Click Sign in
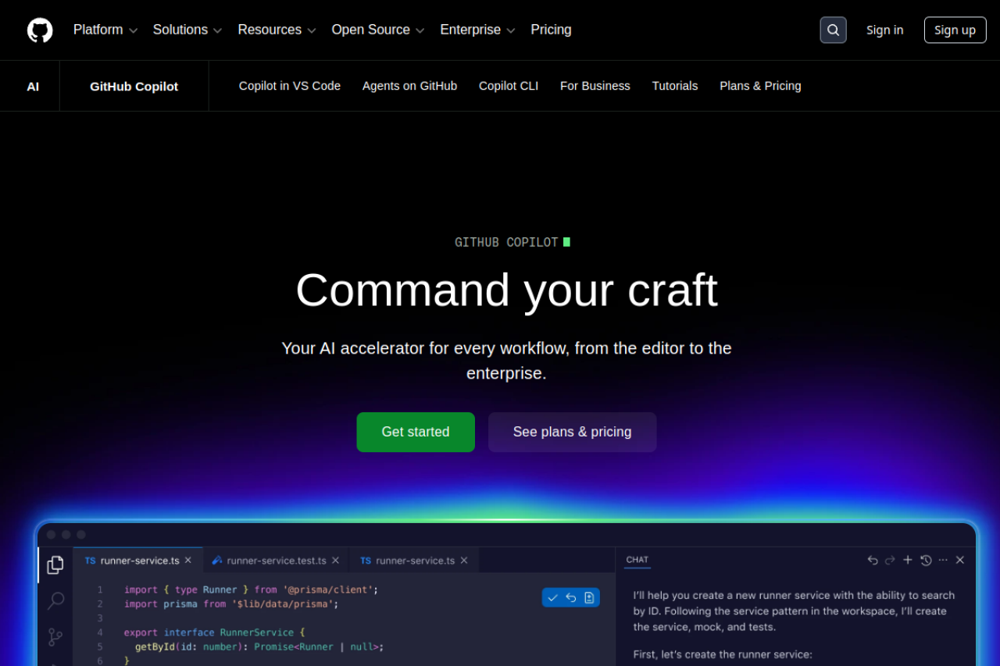Image resolution: width=1000 pixels, height=666 pixels. click(884, 30)
